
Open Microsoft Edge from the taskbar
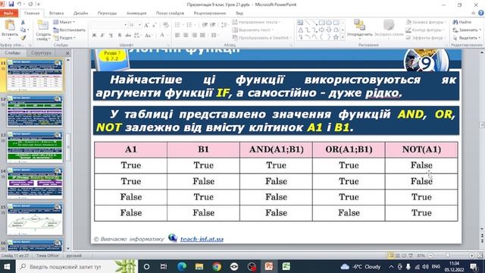(x=182, y=266)
